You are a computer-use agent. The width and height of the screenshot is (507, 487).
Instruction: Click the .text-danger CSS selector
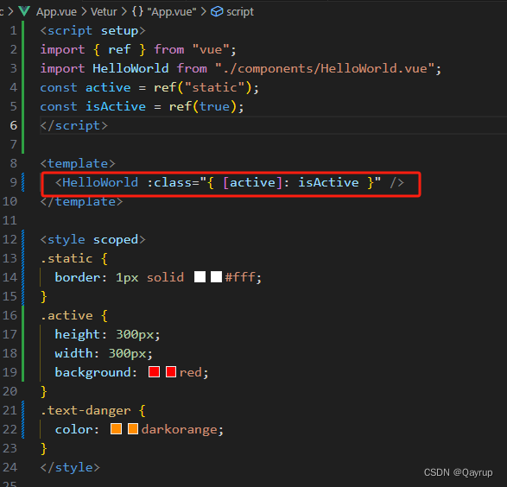(86, 410)
